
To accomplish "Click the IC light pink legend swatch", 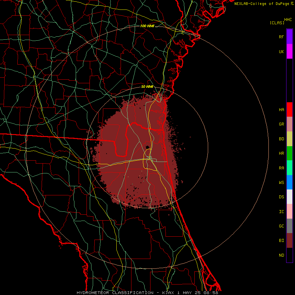I will [x=289, y=211].
